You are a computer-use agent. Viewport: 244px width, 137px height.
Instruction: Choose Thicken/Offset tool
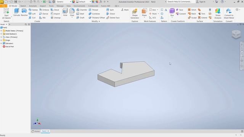click(x=96, y=18)
